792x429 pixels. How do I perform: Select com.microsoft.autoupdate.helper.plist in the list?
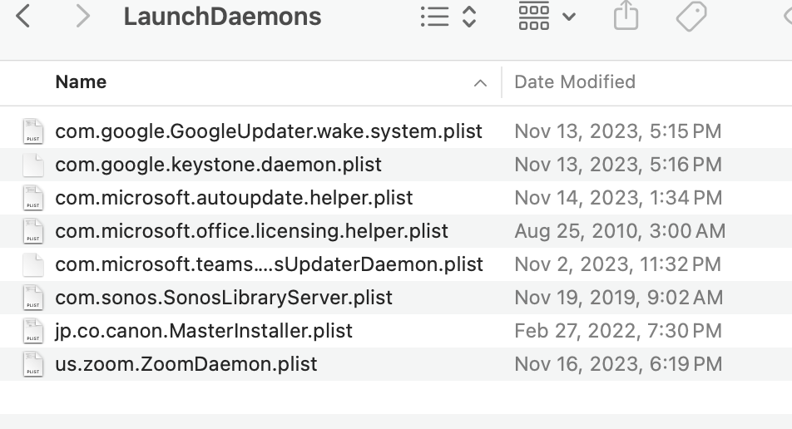tap(234, 198)
